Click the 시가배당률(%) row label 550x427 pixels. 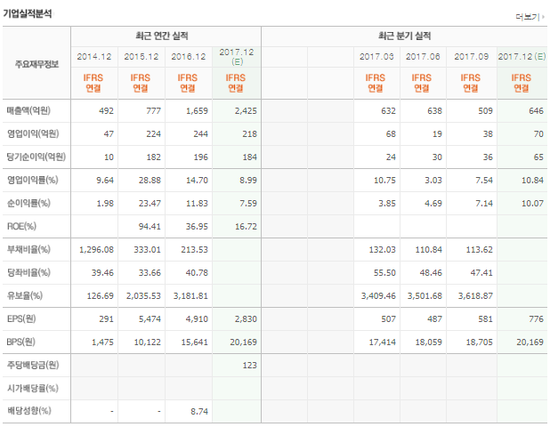[x=33, y=389]
